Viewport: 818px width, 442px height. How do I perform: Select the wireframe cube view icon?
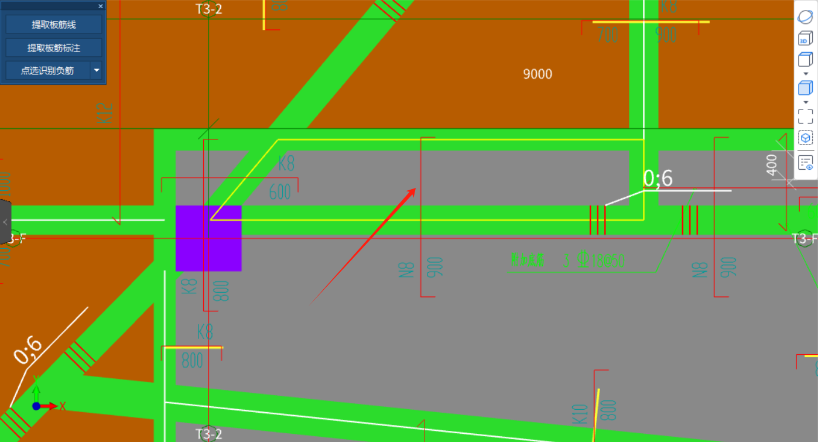[806, 59]
